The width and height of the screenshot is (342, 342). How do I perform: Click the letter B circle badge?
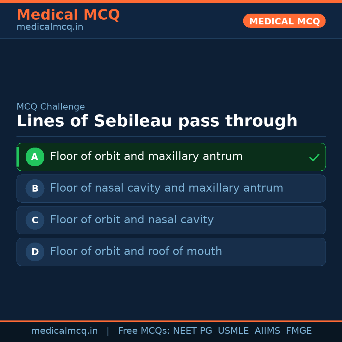click(x=35, y=188)
